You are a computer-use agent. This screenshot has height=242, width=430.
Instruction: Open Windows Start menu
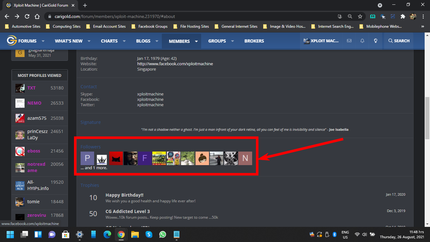10,234
